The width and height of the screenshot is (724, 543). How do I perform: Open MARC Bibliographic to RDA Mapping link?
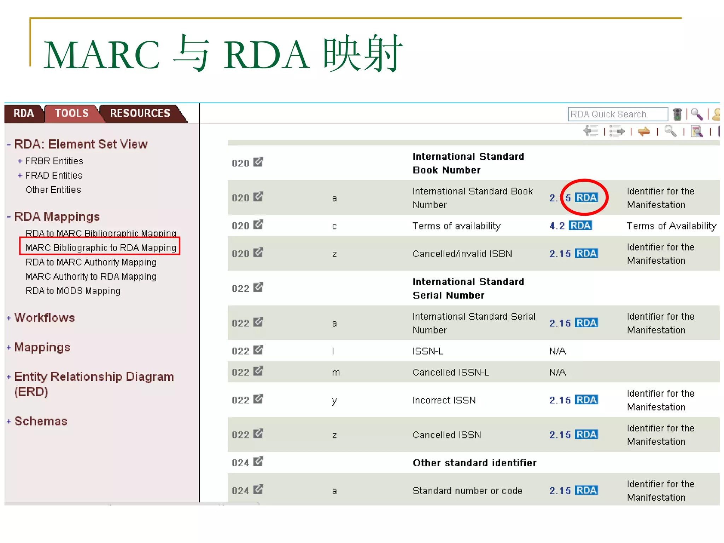pyautogui.click(x=101, y=247)
